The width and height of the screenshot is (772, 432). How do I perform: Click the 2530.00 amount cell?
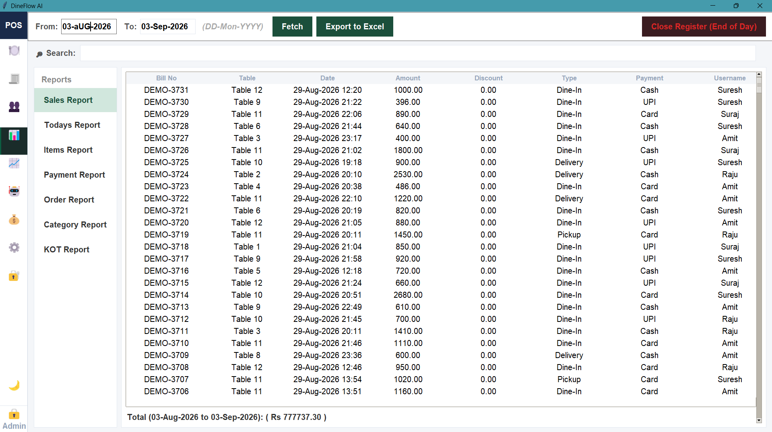(408, 174)
